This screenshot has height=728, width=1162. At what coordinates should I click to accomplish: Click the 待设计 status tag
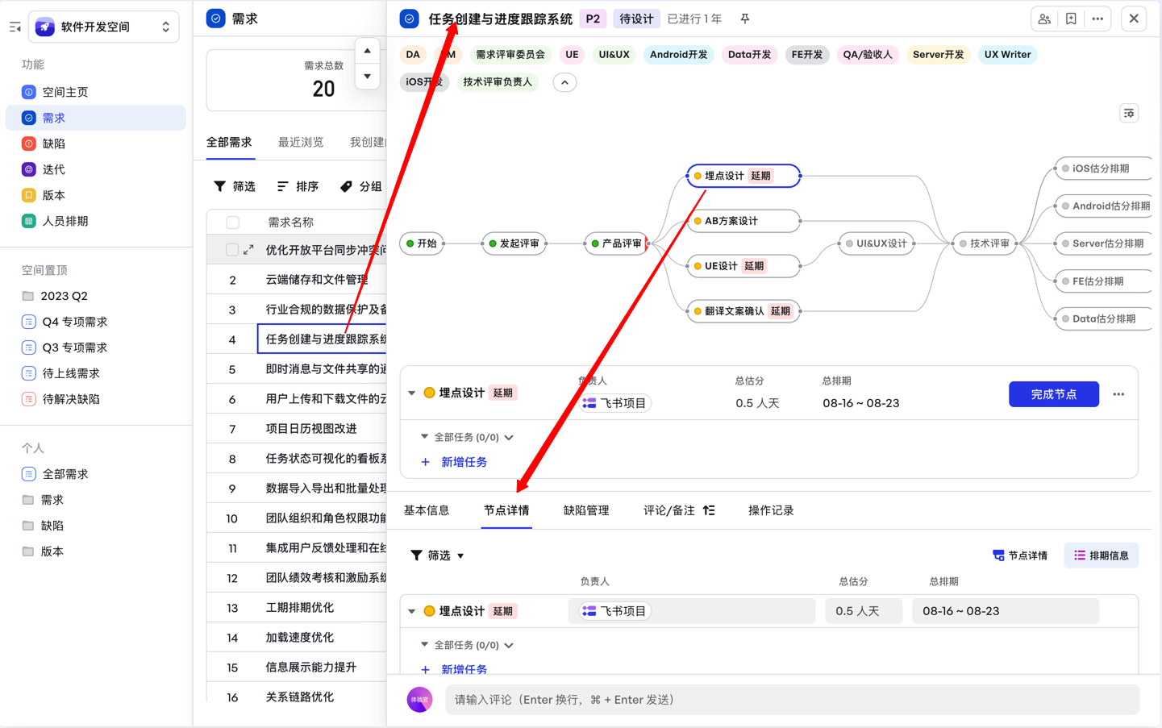point(636,19)
